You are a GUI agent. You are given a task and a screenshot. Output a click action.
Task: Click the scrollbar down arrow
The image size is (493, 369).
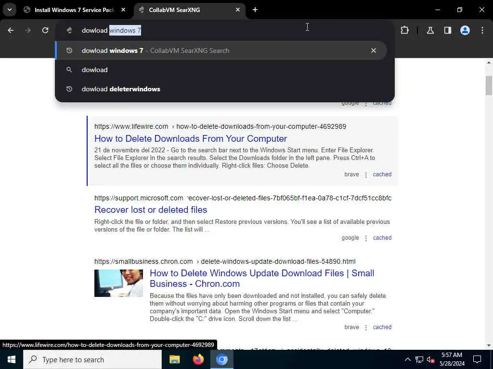coord(489,345)
